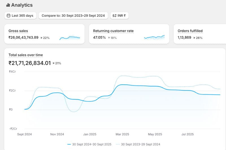Click the currency exchange icon beside INR
This screenshot has width=226, height=150.
pyautogui.click(x=114, y=16)
